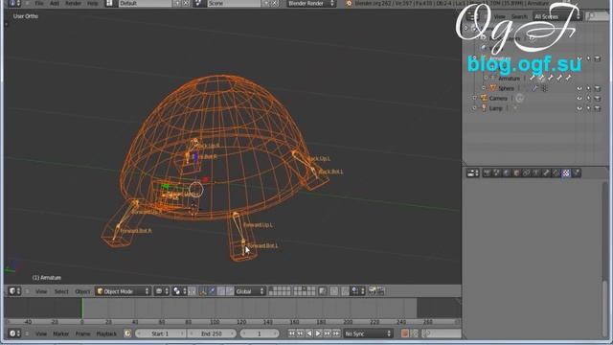
Task: Jump to the last frame
Action: 336,333
